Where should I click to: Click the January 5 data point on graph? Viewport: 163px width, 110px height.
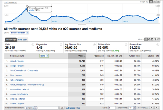pyautogui.click(x=26, y=9)
